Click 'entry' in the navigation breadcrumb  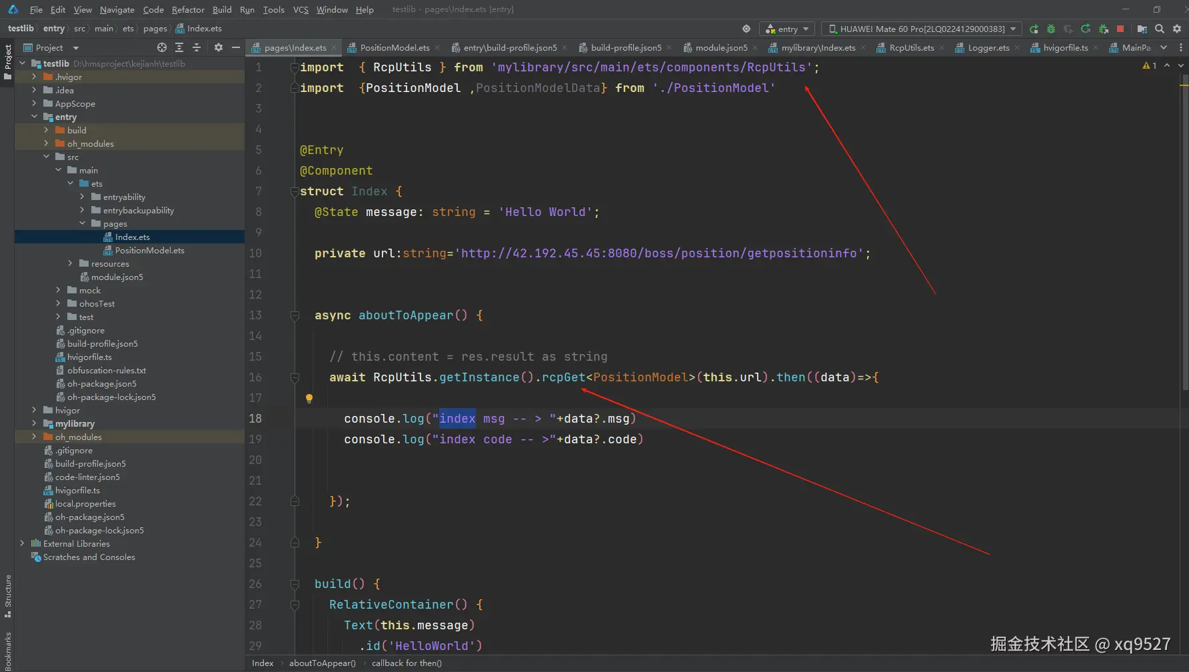click(54, 29)
